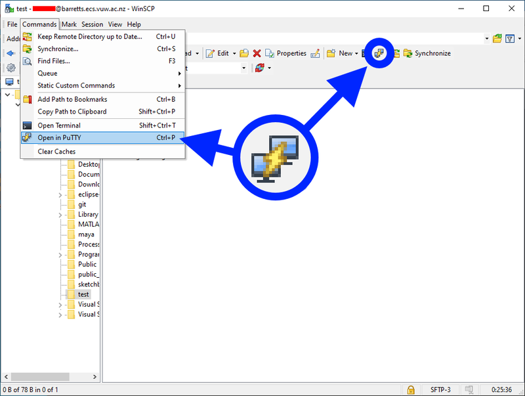
Task: Click the monitor icon on the session tab
Action: point(9,81)
